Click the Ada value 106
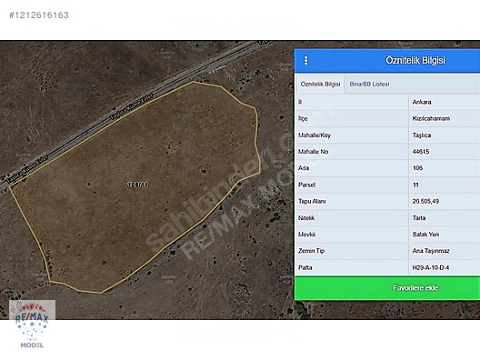Screen dimensions: 480x360 point(417,168)
